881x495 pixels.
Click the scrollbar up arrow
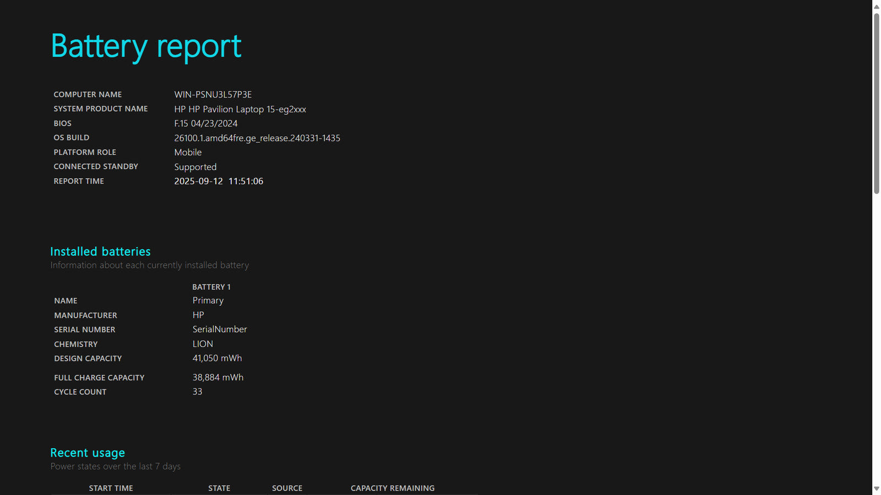point(877,6)
